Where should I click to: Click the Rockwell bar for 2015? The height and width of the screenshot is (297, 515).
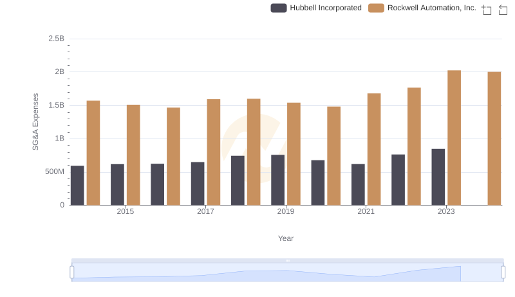pyautogui.click(x=133, y=155)
